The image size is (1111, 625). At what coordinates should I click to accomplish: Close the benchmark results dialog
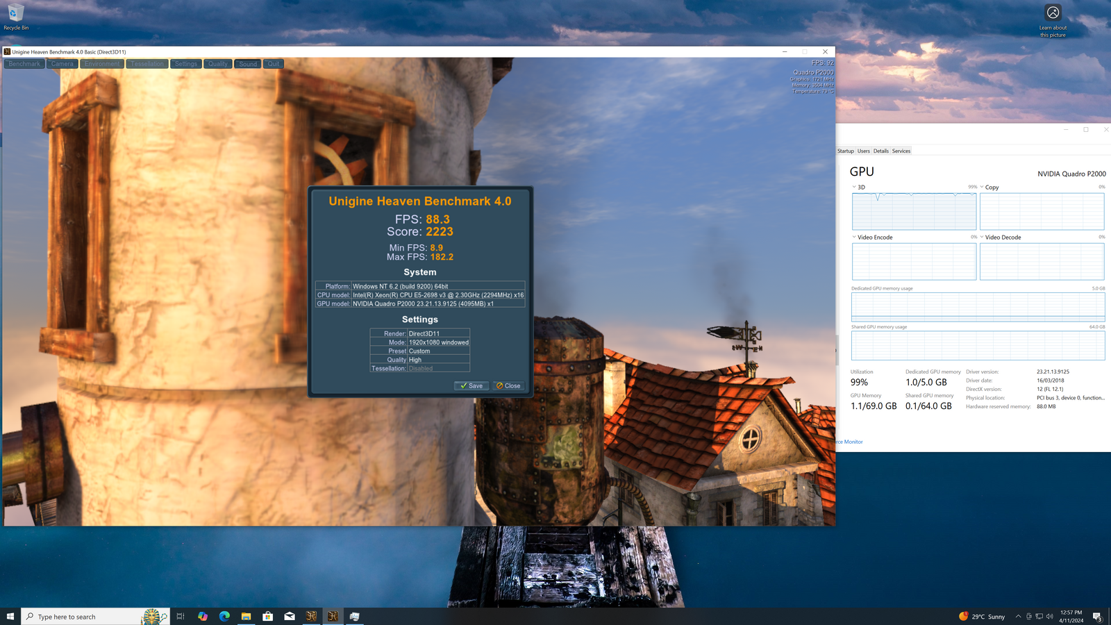[x=508, y=385]
